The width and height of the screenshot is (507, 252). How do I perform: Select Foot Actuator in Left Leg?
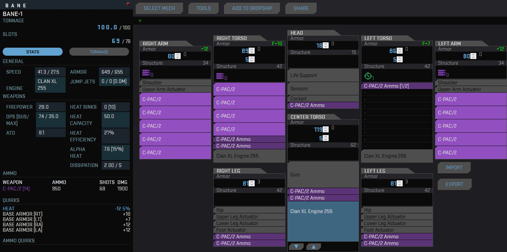tap(397, 230)
